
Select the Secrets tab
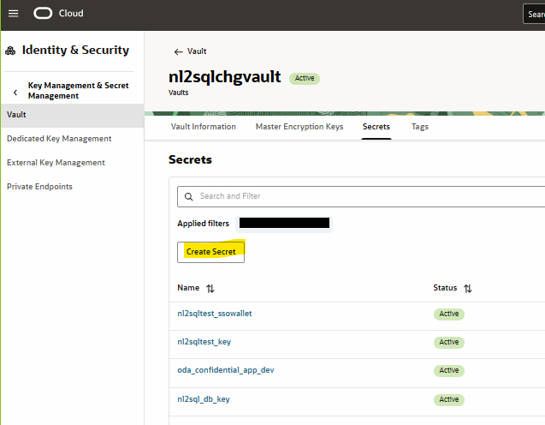(376, 127)
